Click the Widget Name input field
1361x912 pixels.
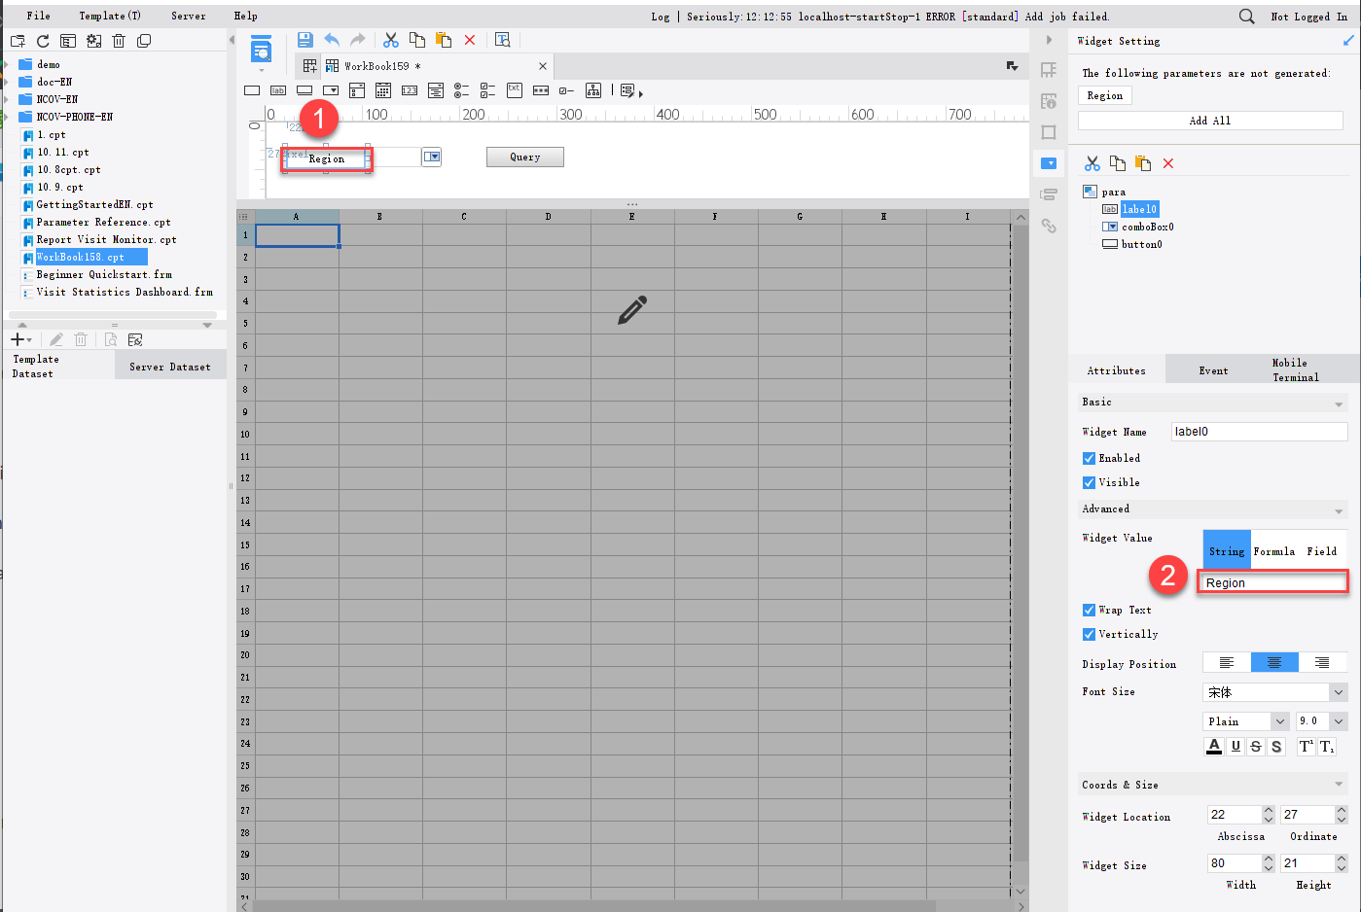pyautogui.click(x=1259, y=432)
